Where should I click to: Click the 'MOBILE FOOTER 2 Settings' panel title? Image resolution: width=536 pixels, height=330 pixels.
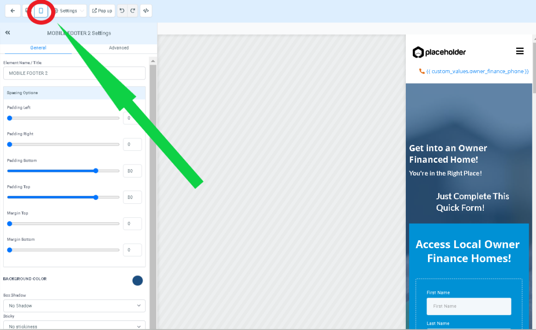tap(79, 33)
